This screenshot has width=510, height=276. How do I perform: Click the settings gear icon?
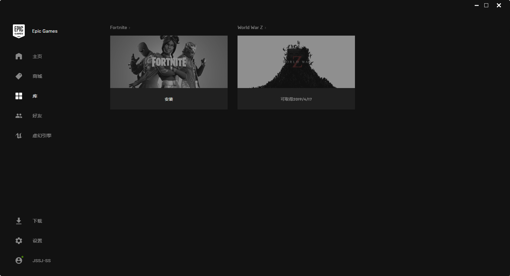coord(19,241)
